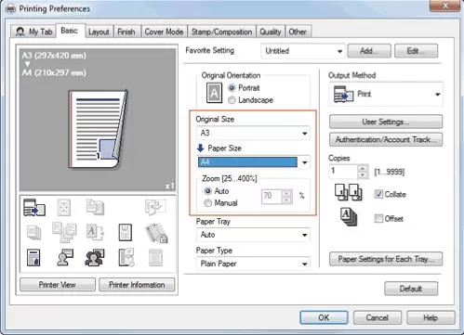Open the Layout tab
Viewport: 464px width, 335px height.
click(99, 32)
